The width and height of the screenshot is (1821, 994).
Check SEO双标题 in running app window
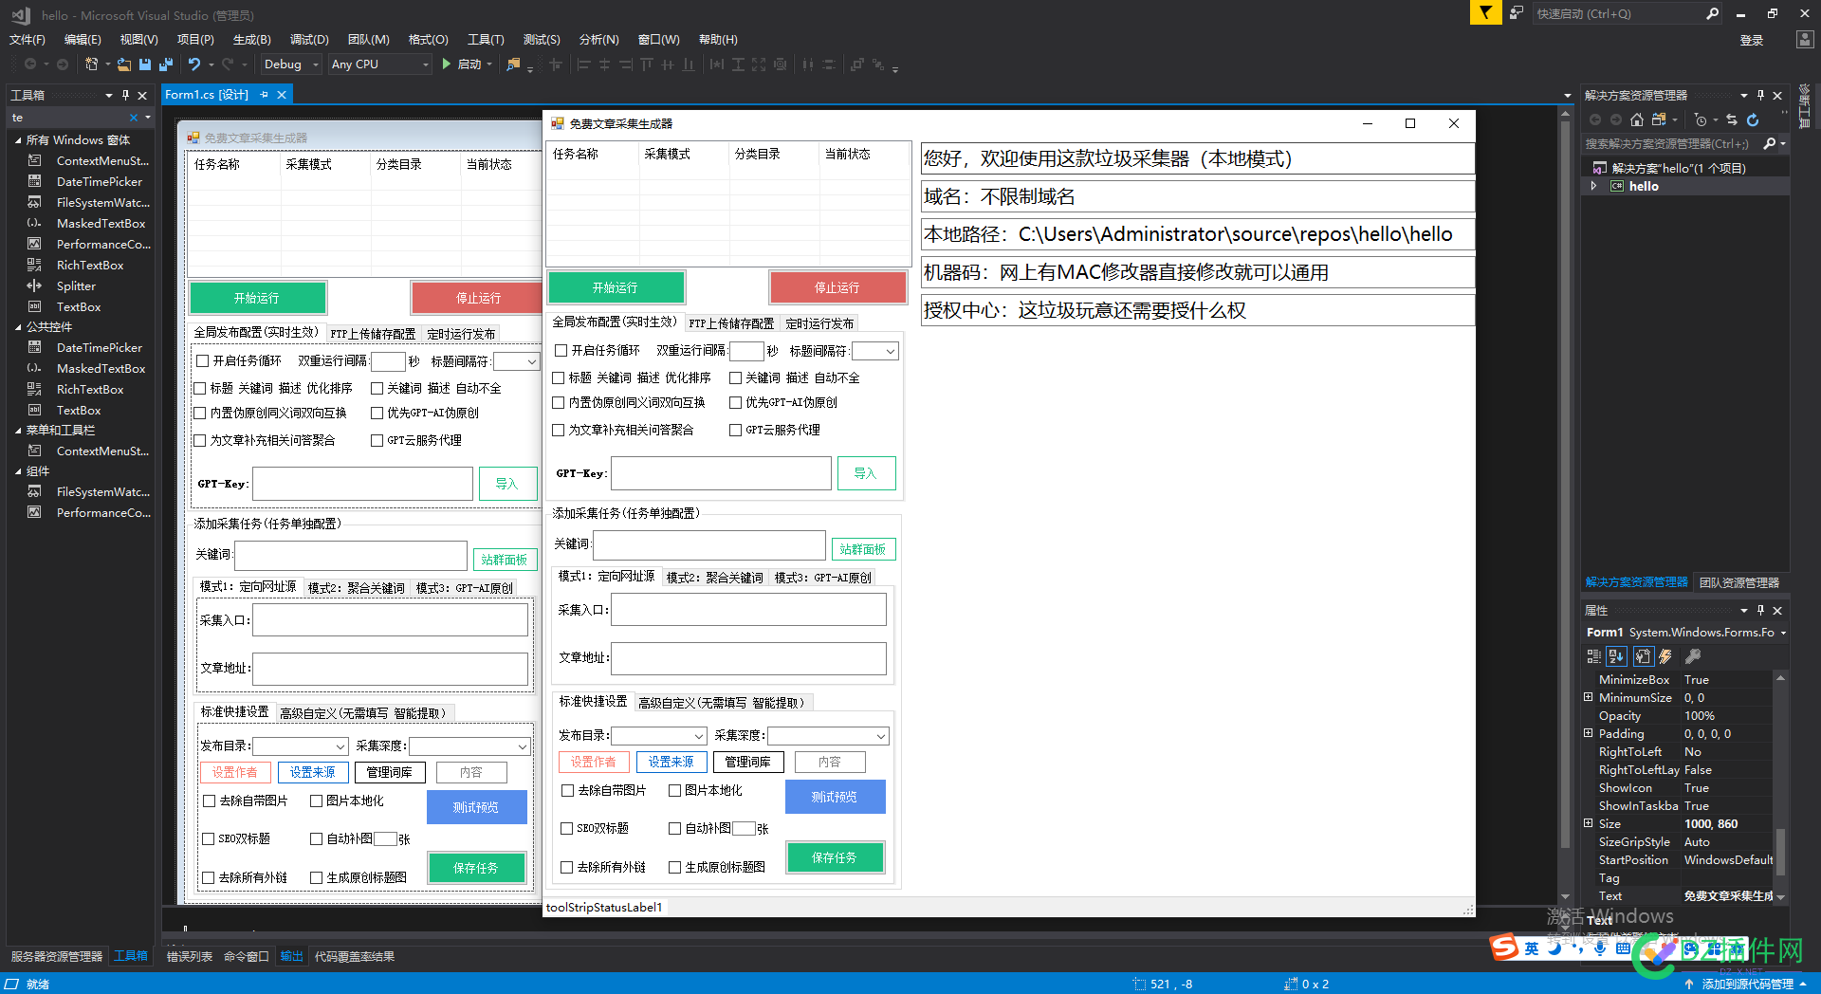[x=566, y=828]
